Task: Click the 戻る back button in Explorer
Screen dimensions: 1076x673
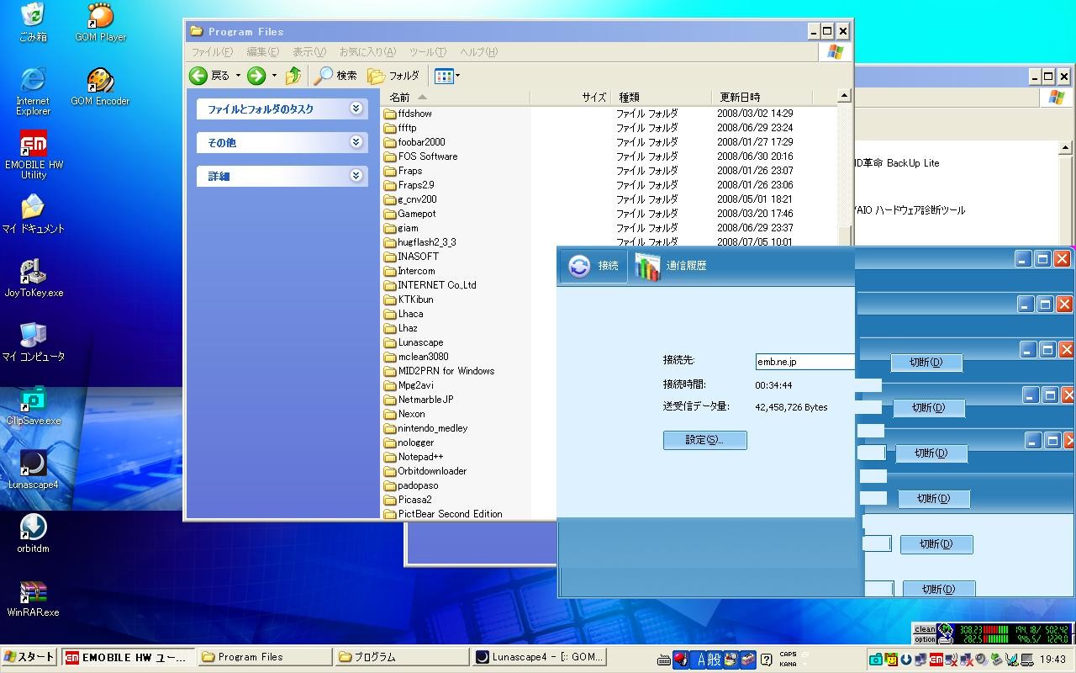Action: (209, 76)
